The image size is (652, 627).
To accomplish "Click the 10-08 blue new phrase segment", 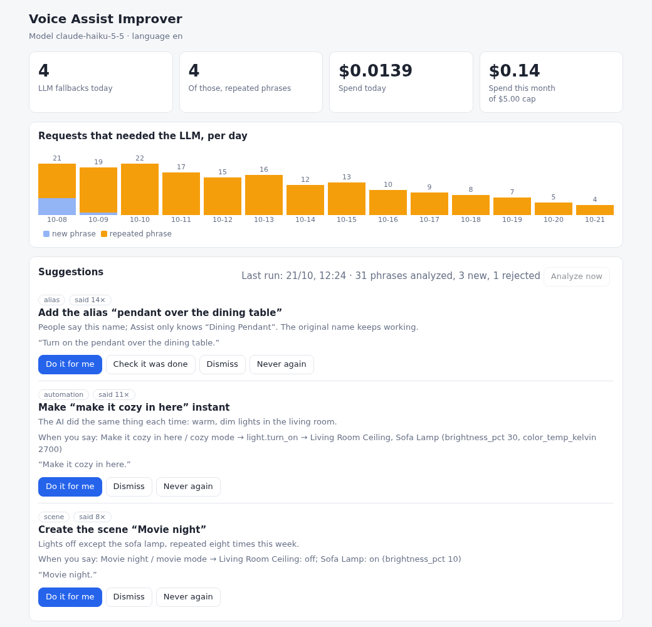I will (x=57, y=207).
